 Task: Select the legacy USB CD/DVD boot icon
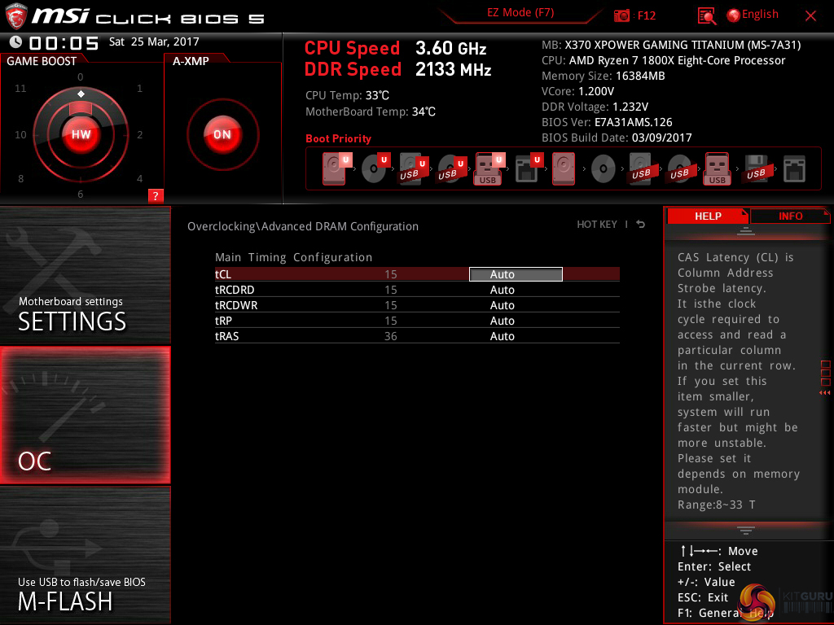click(679, 168)
